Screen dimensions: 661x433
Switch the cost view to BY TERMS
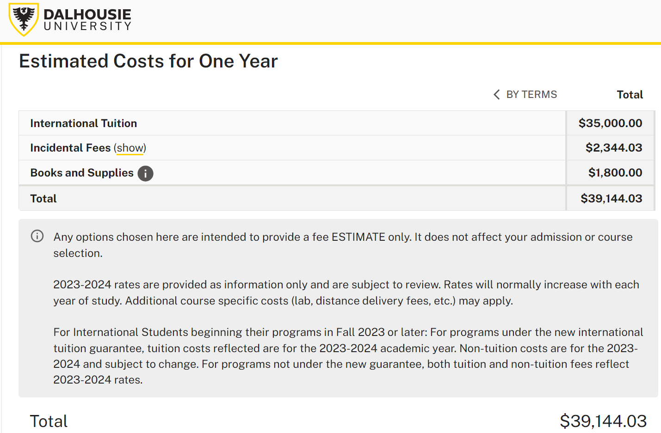tap(531, 95)
